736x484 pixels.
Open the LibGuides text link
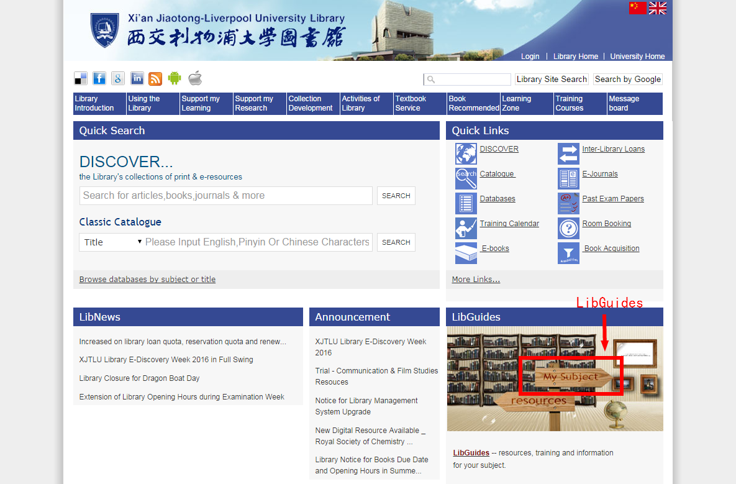[471, 453]
